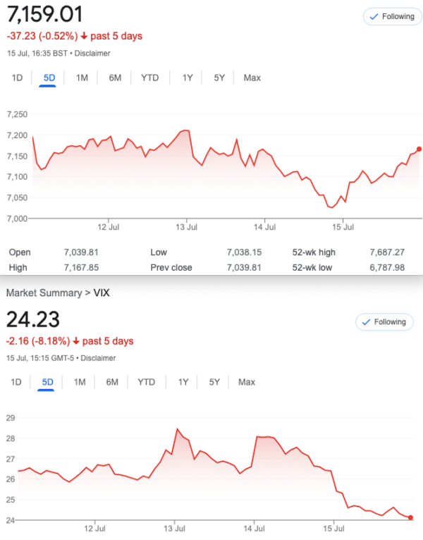Click the red endpoint dot on VIX chart
Viewport: 423px width, 540px height.
pyautogui.click(x=410, y=517)
